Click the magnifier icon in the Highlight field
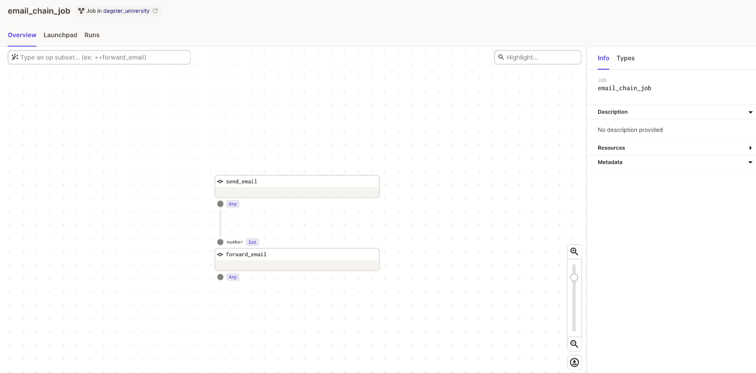 pyautogui.click(x=501, y=57)
